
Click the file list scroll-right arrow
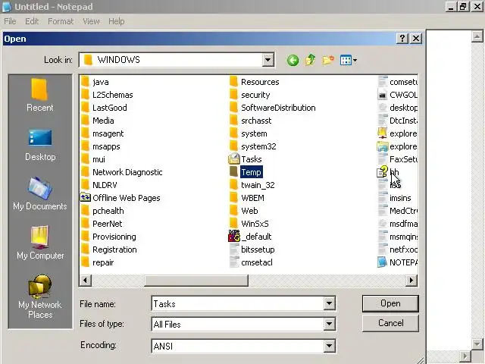[x=411, y=281]
